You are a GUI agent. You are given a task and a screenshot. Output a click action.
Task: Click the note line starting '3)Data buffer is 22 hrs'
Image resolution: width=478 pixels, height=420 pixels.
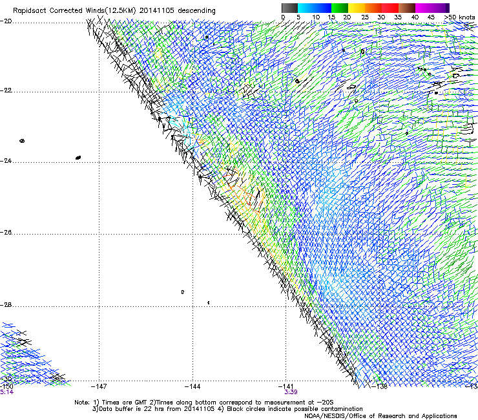[227, 409]
